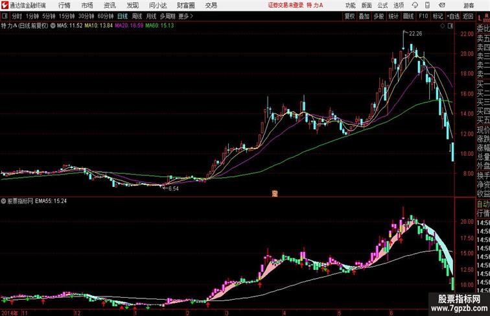Click the 统计 statistics toolbar button
The height and width of the screenshot is (316, 490).
pyautogui.click(x=393, y=16)
